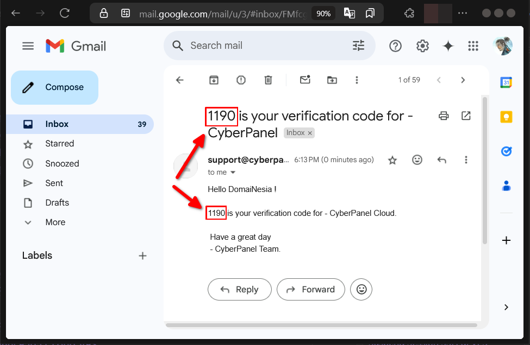530x345 pixels.
Task: Show search options filter icon
Action: point(358,46)
